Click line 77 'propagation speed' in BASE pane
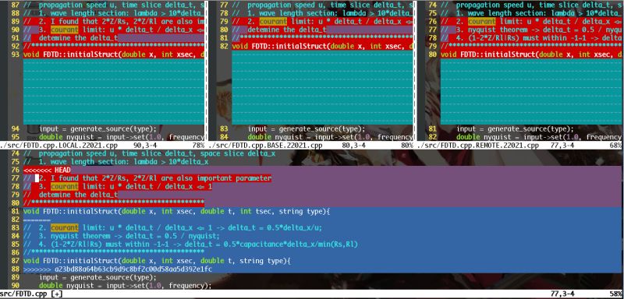The width and height of the screenshot is (624, 299). (x=323, y=5)
